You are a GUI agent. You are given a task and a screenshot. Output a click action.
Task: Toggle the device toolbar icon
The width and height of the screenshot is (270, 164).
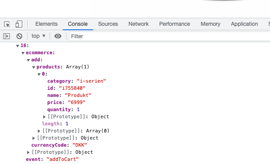(19, 24)
